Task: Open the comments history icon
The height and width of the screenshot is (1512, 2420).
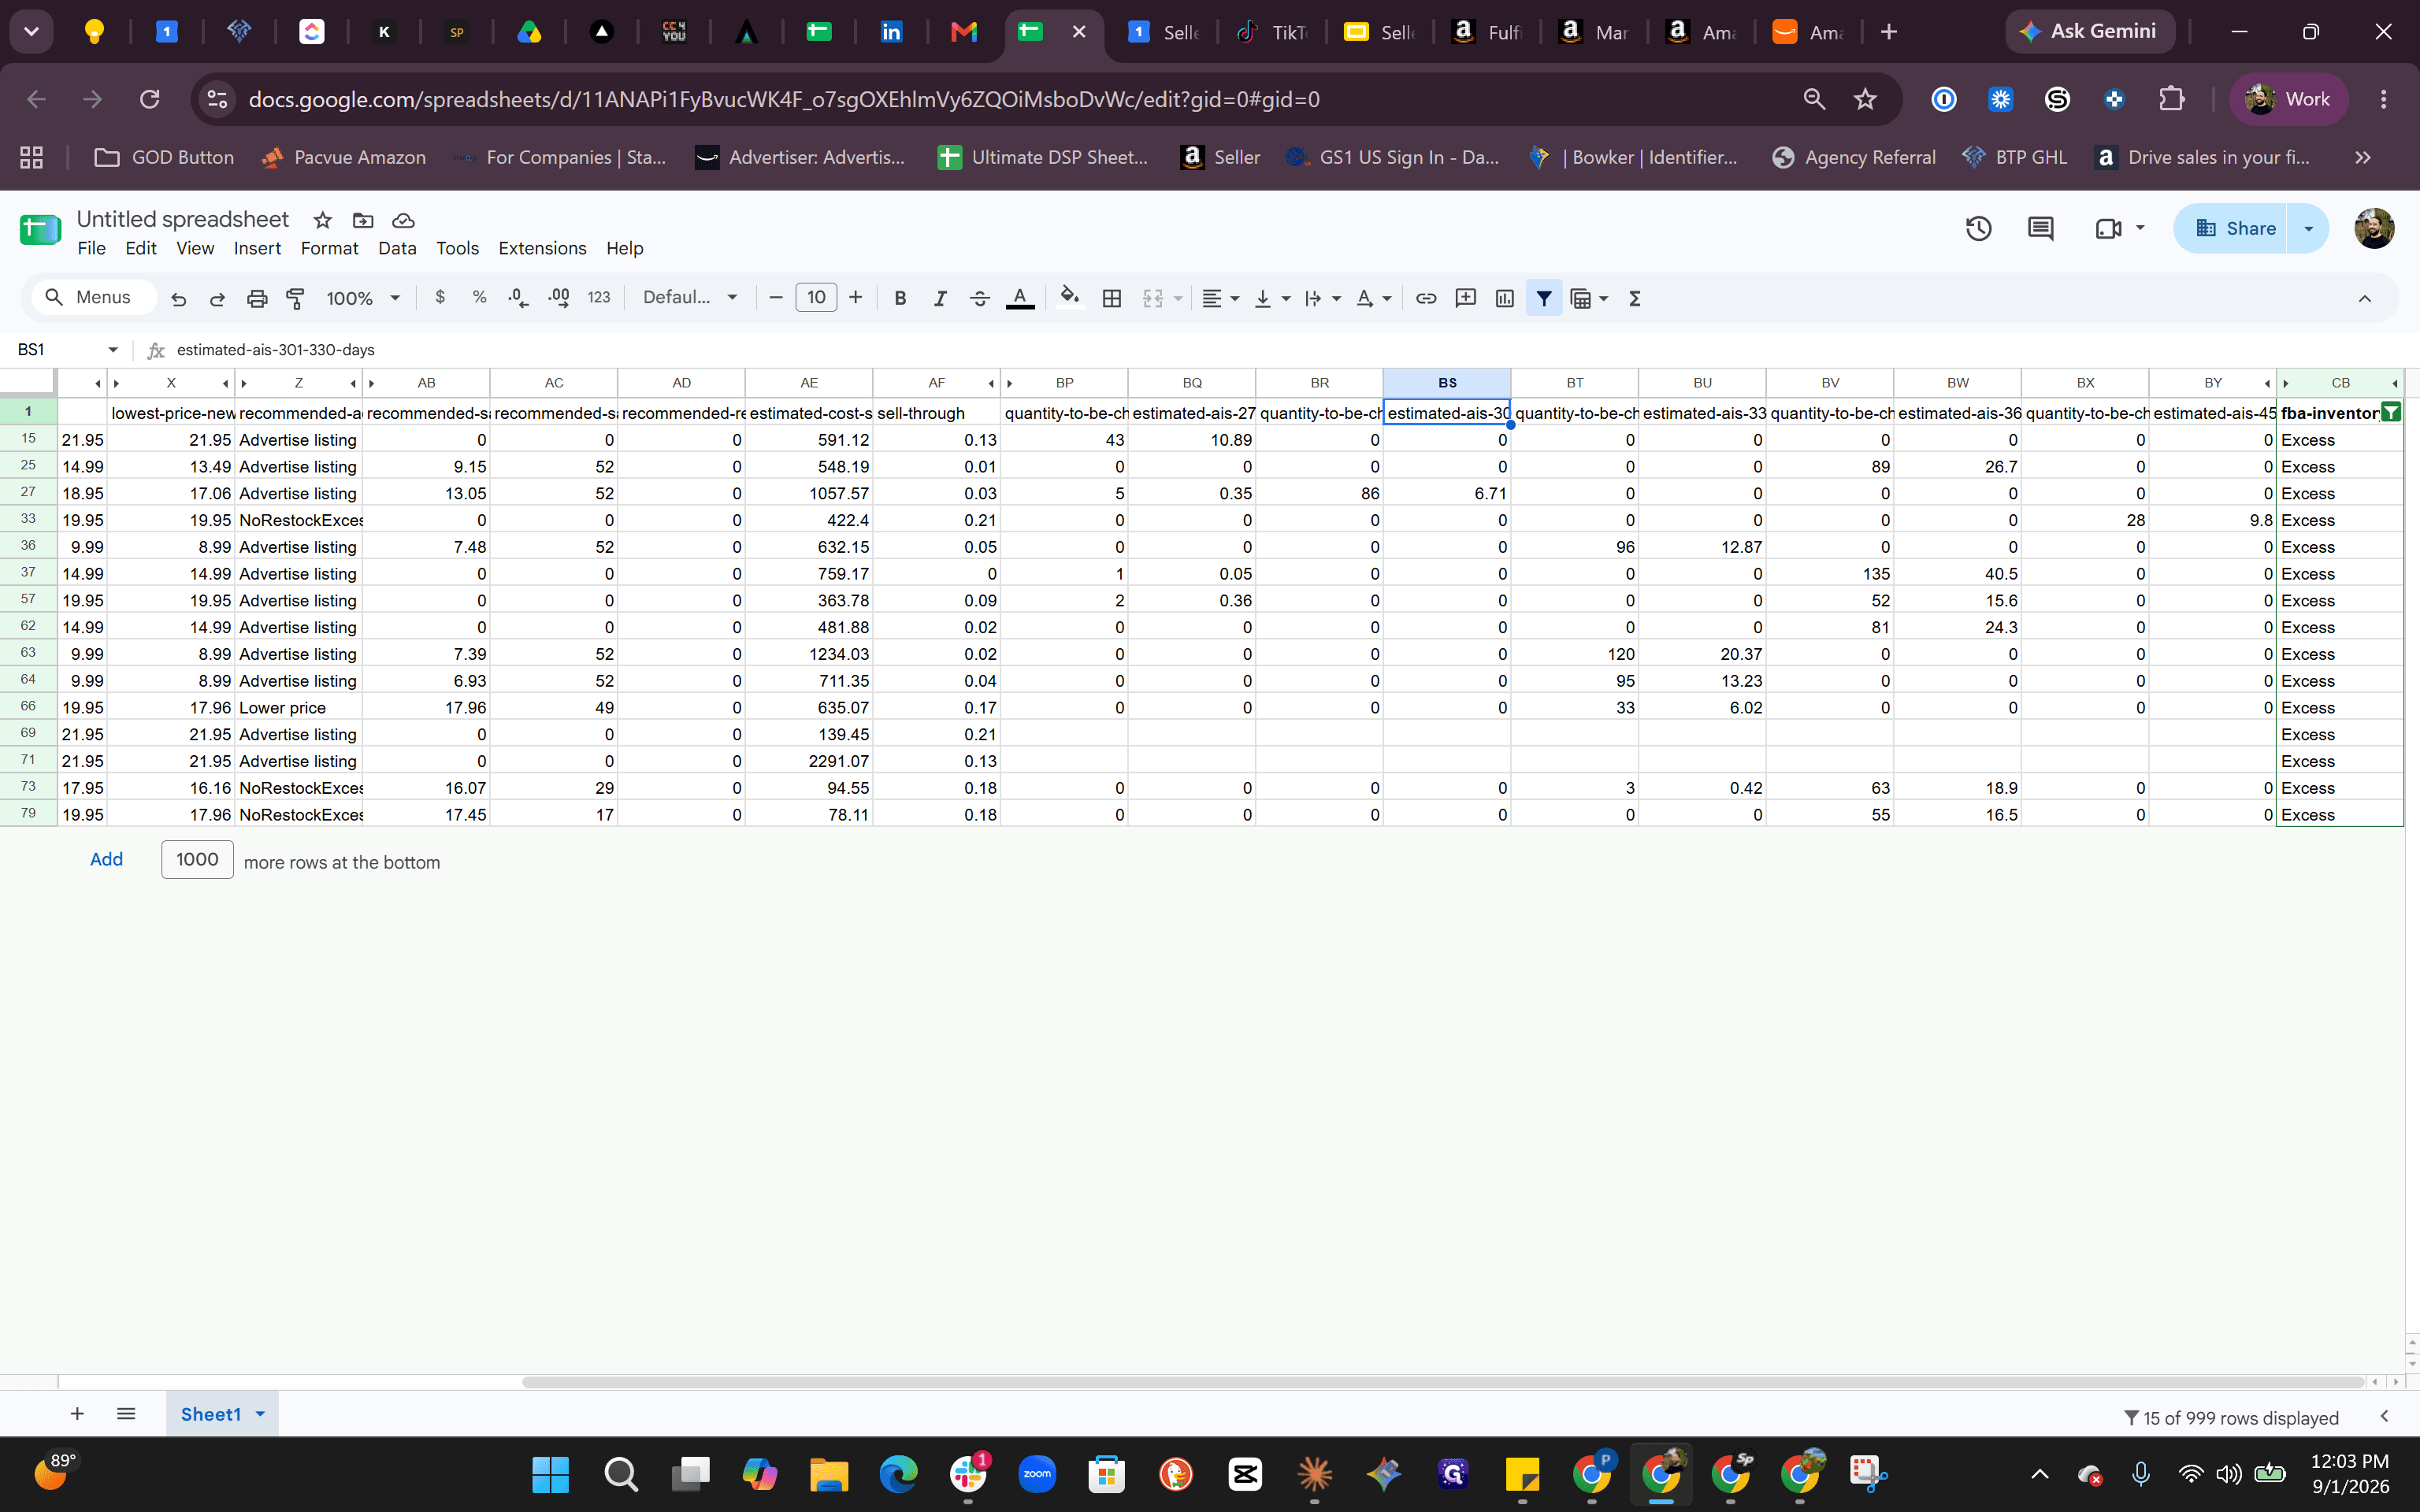Action: pyautogui.click(x=2040, y=228)
